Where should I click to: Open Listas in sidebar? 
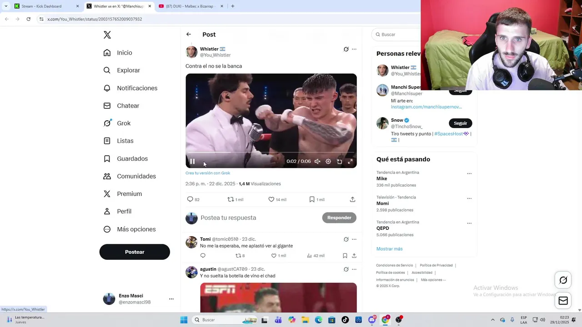[x=118, y=141]
